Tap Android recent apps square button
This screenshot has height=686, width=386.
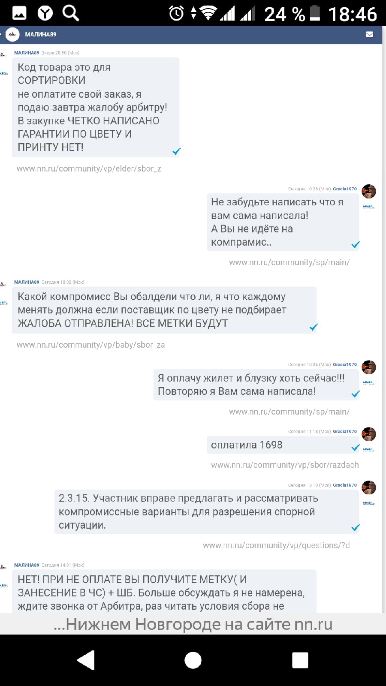[x=300, y=660]
